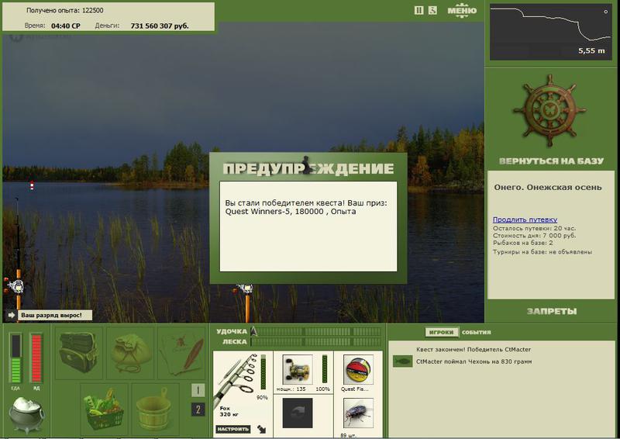Click the money value 731 560 307 руб.
This screenshot has width=620, height=439.
[160, 26]
